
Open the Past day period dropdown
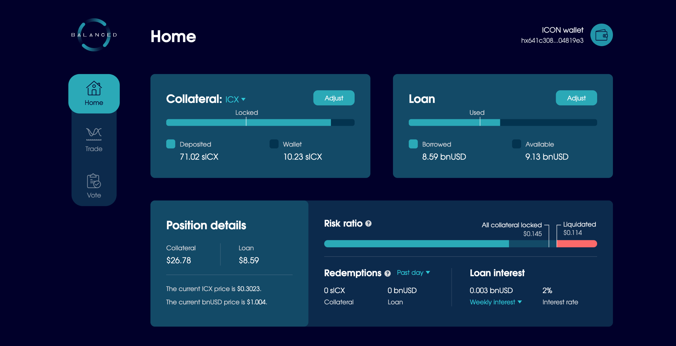413,273
